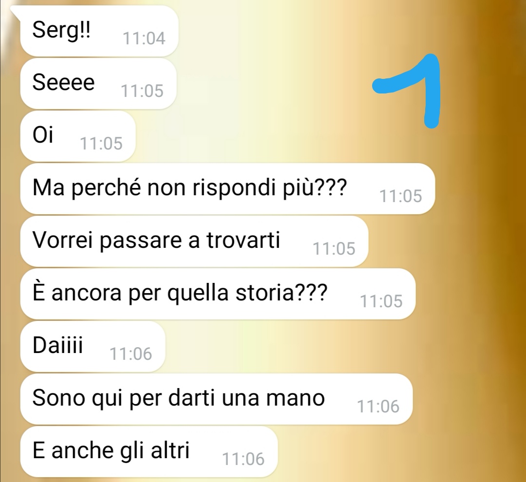Click the 11:05 timestamp next to Oi
This screenshot has height=482, width=526.
(101, 144)
